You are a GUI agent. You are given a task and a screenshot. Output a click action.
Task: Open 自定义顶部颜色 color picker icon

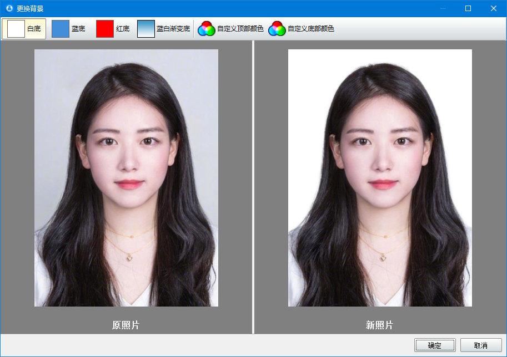pyautogui.click(x=206, y=29)
